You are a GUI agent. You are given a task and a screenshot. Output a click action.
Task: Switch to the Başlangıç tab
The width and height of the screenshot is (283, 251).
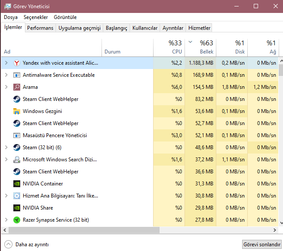pyautogui.click(x=117, y=28)
